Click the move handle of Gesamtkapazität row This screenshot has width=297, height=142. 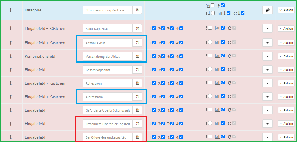[11, 70]
